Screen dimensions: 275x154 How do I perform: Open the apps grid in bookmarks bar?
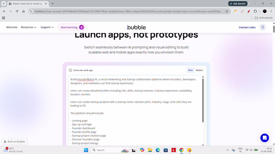(x=3, y=18)
